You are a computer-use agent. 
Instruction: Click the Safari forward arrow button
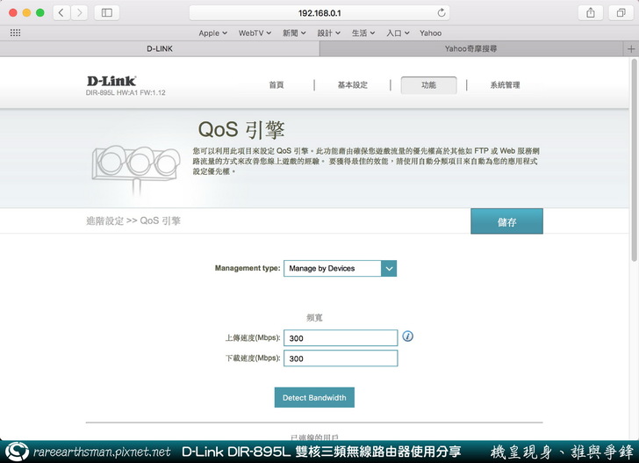pyautogui.click(x=80, y=13)
